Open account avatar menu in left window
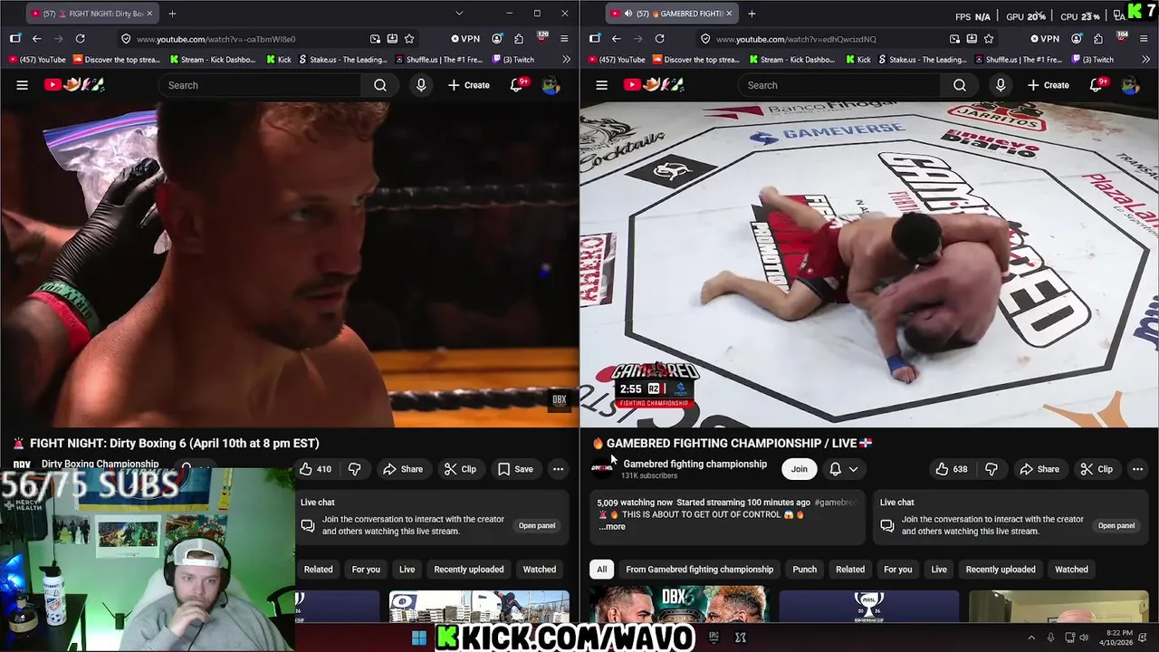1159x652 pixels. [x=551, y=85]
